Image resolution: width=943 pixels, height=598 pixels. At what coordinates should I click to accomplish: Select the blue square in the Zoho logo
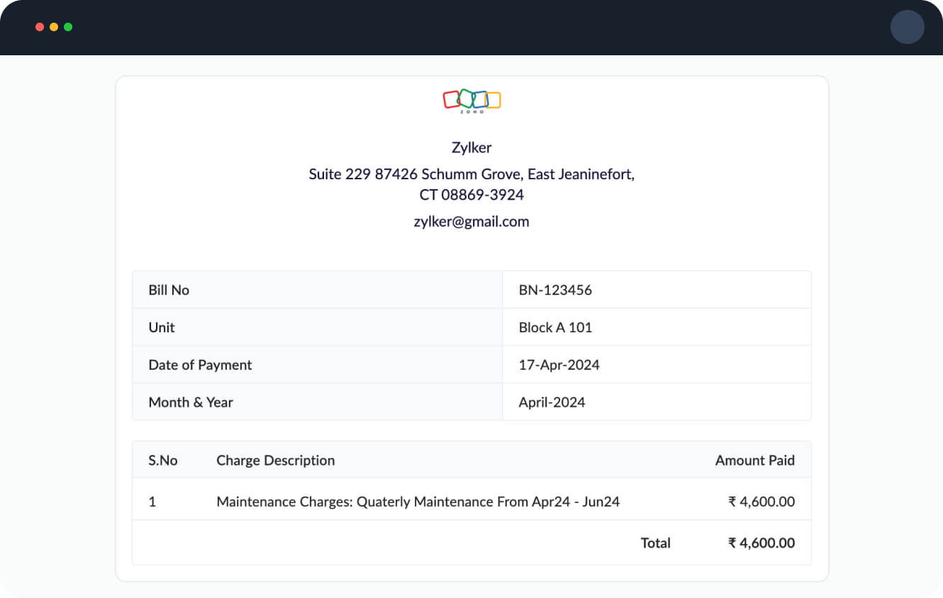click(x=478, y=99)
